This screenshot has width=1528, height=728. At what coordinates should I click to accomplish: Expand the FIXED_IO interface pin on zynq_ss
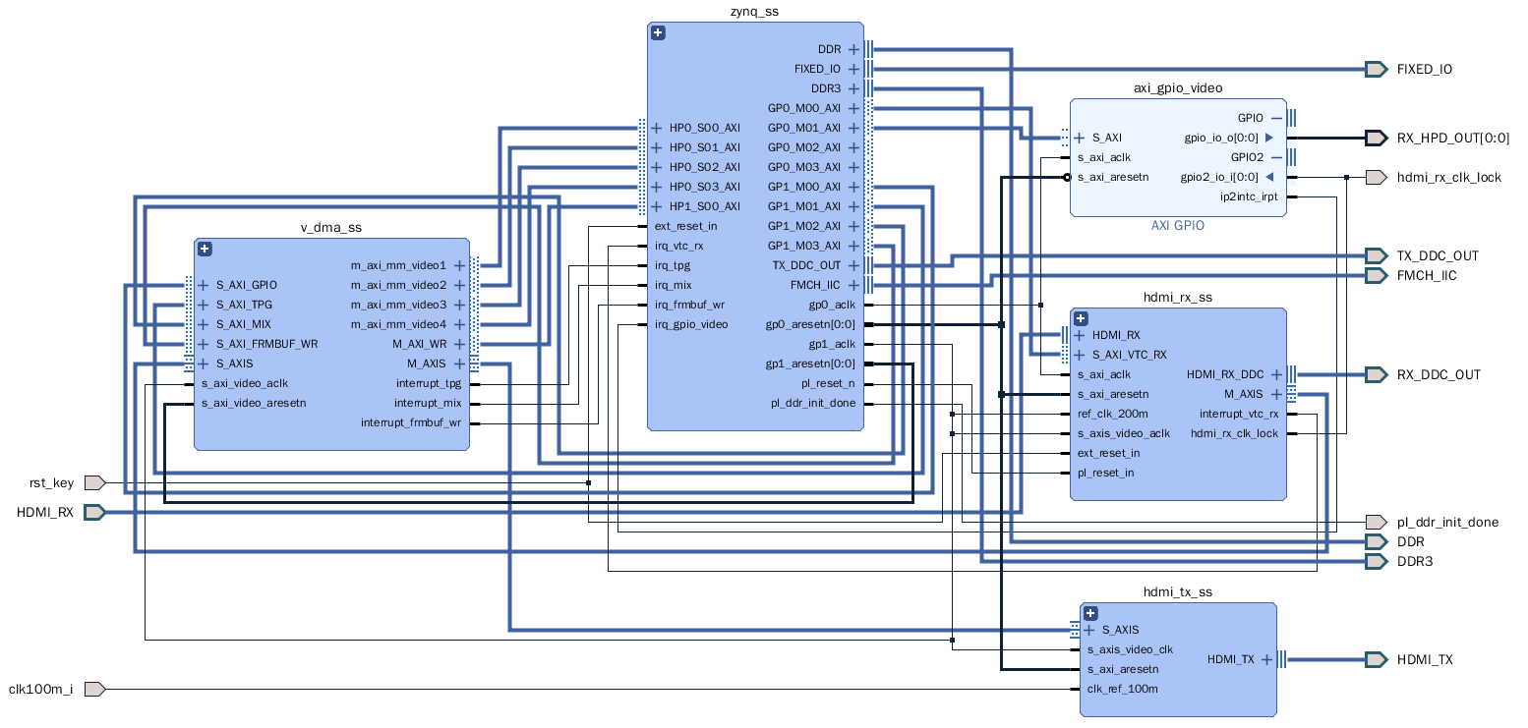pos(853,69)
